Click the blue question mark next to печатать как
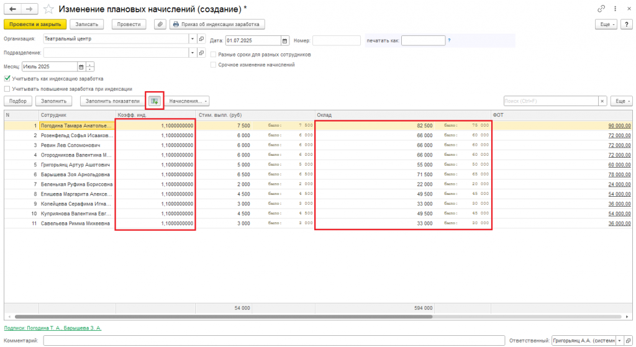Image resolution: width=636 pixels, height=347 pixels. click(x=449, y=40)
